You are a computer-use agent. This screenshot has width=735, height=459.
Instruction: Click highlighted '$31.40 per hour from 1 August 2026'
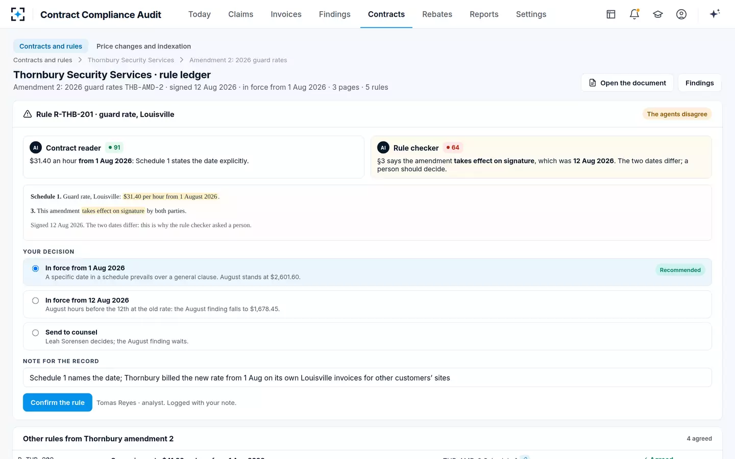(170, 196)
